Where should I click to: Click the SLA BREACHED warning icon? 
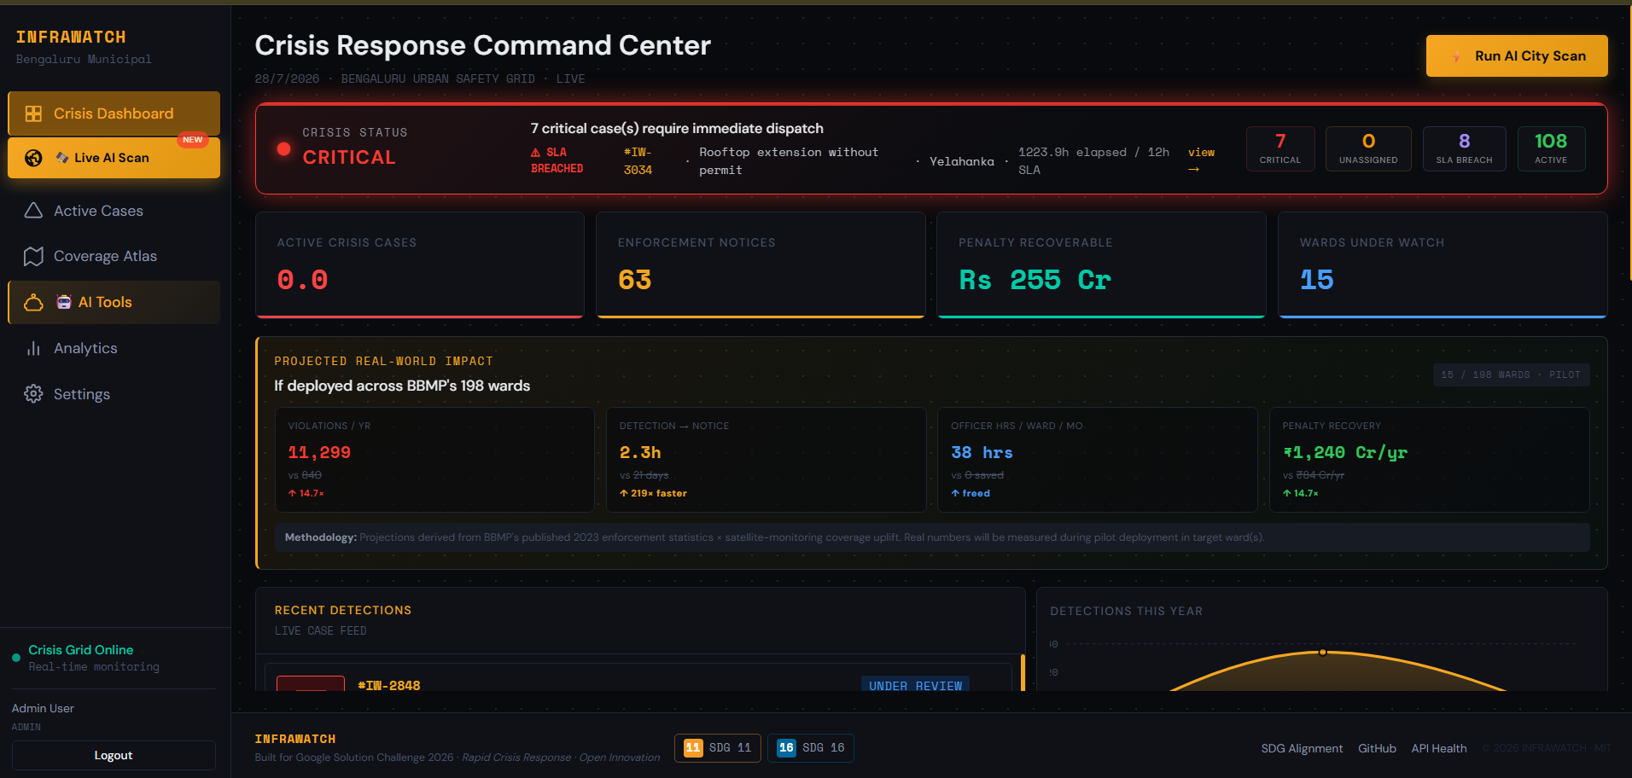click(x=536, y=153)
